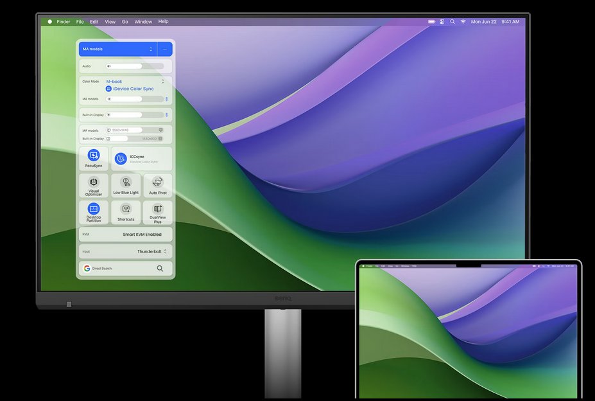The height and width of the screenshot is (401, 595).
Task: Open the View menu in menu bar
Action: coord(110,22)
